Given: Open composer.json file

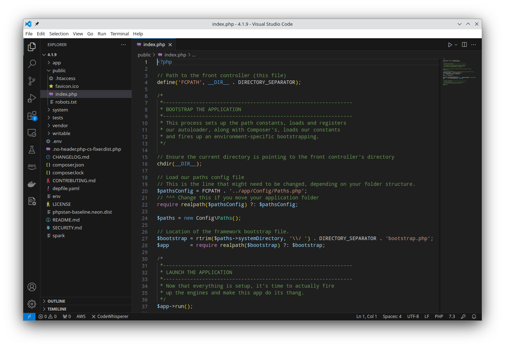Looking at the screenshot, I should (x=86, y=165).
